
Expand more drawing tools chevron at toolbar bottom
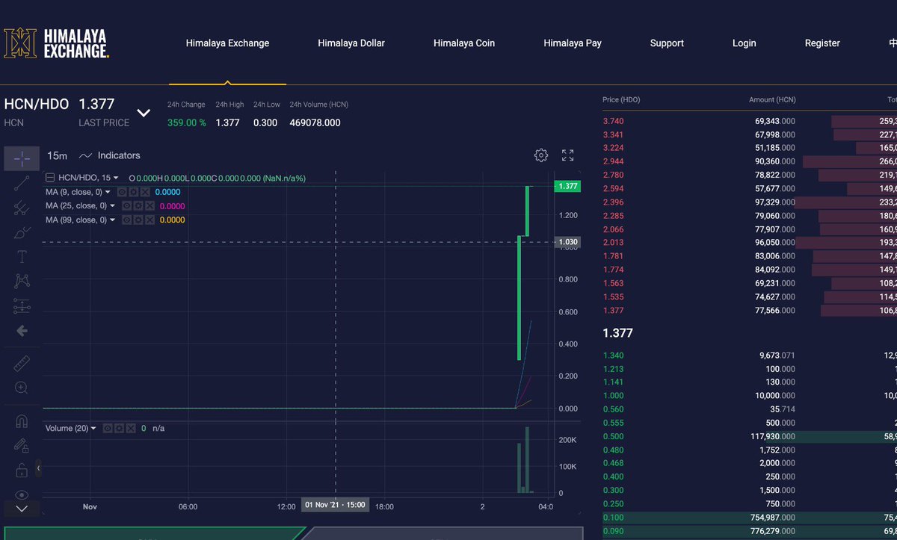(22, 509)
